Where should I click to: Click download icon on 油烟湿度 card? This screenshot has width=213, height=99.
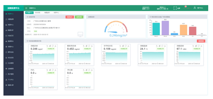click(x=201, y=46)
